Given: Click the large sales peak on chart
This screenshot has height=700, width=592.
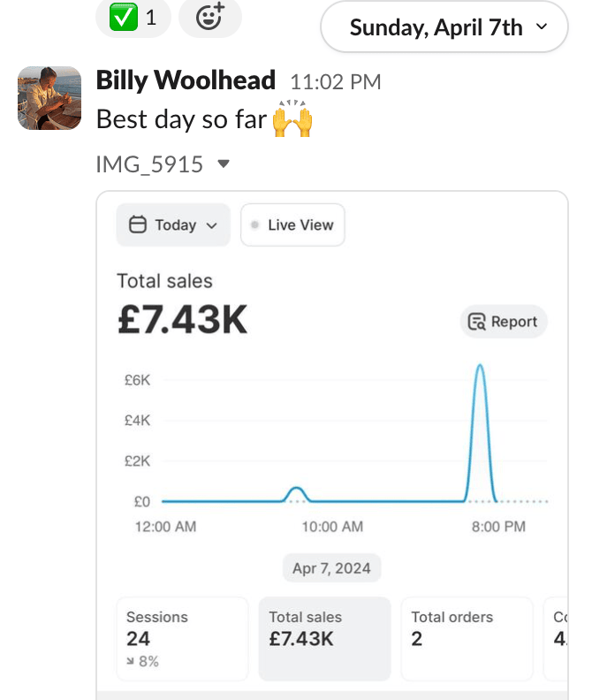Looking at the screenshot, I should click(x=480, y=366).
